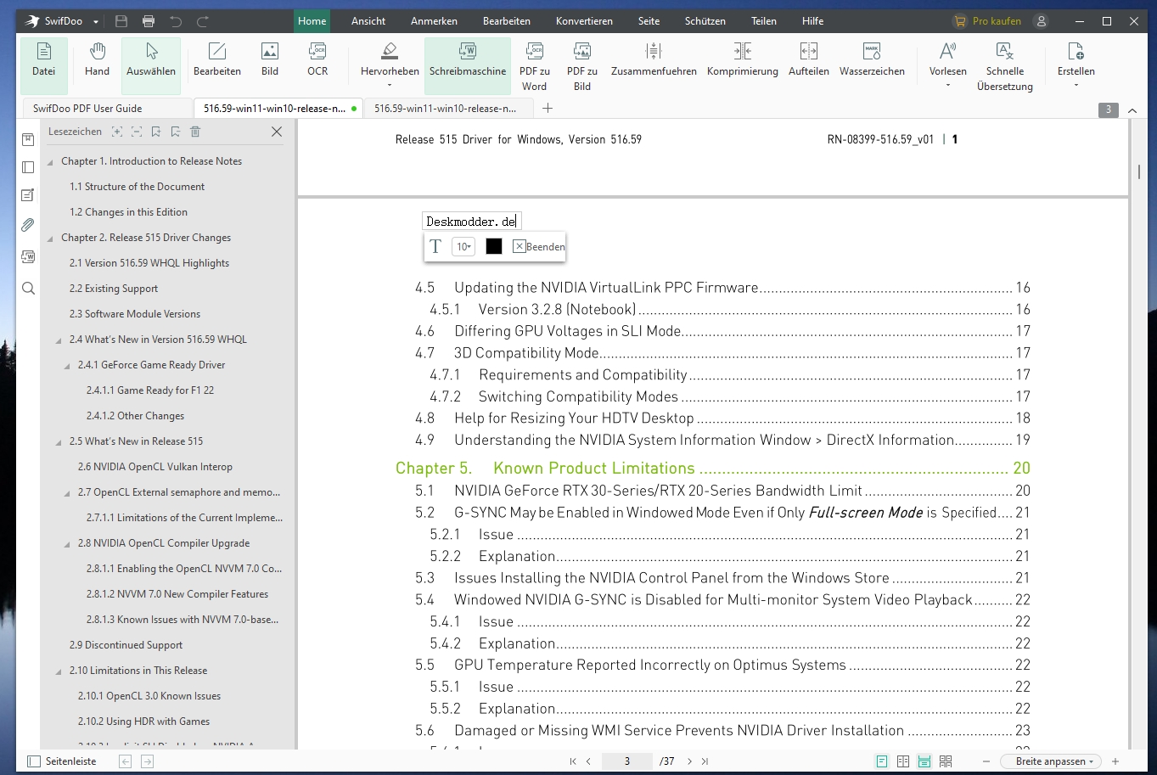Open the annotations panel from sidebar
This screenshot has height=775, width=1157.
28,195
